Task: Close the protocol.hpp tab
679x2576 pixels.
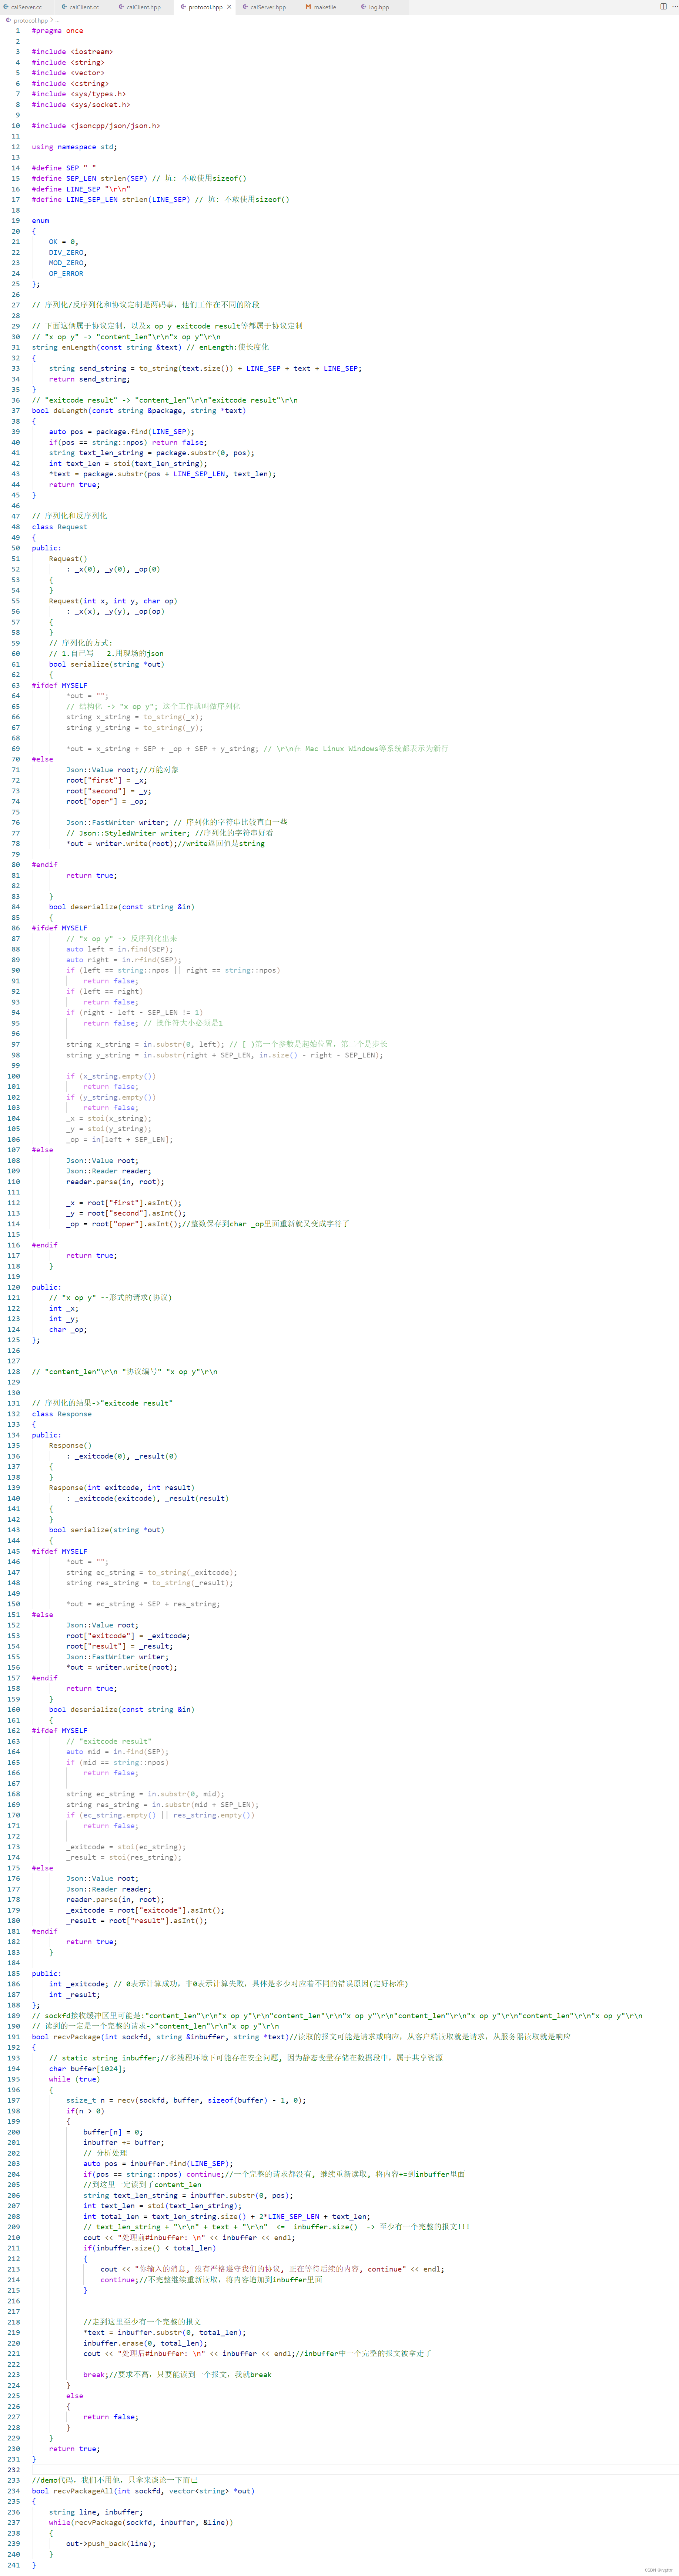Action: pos(229,7)
